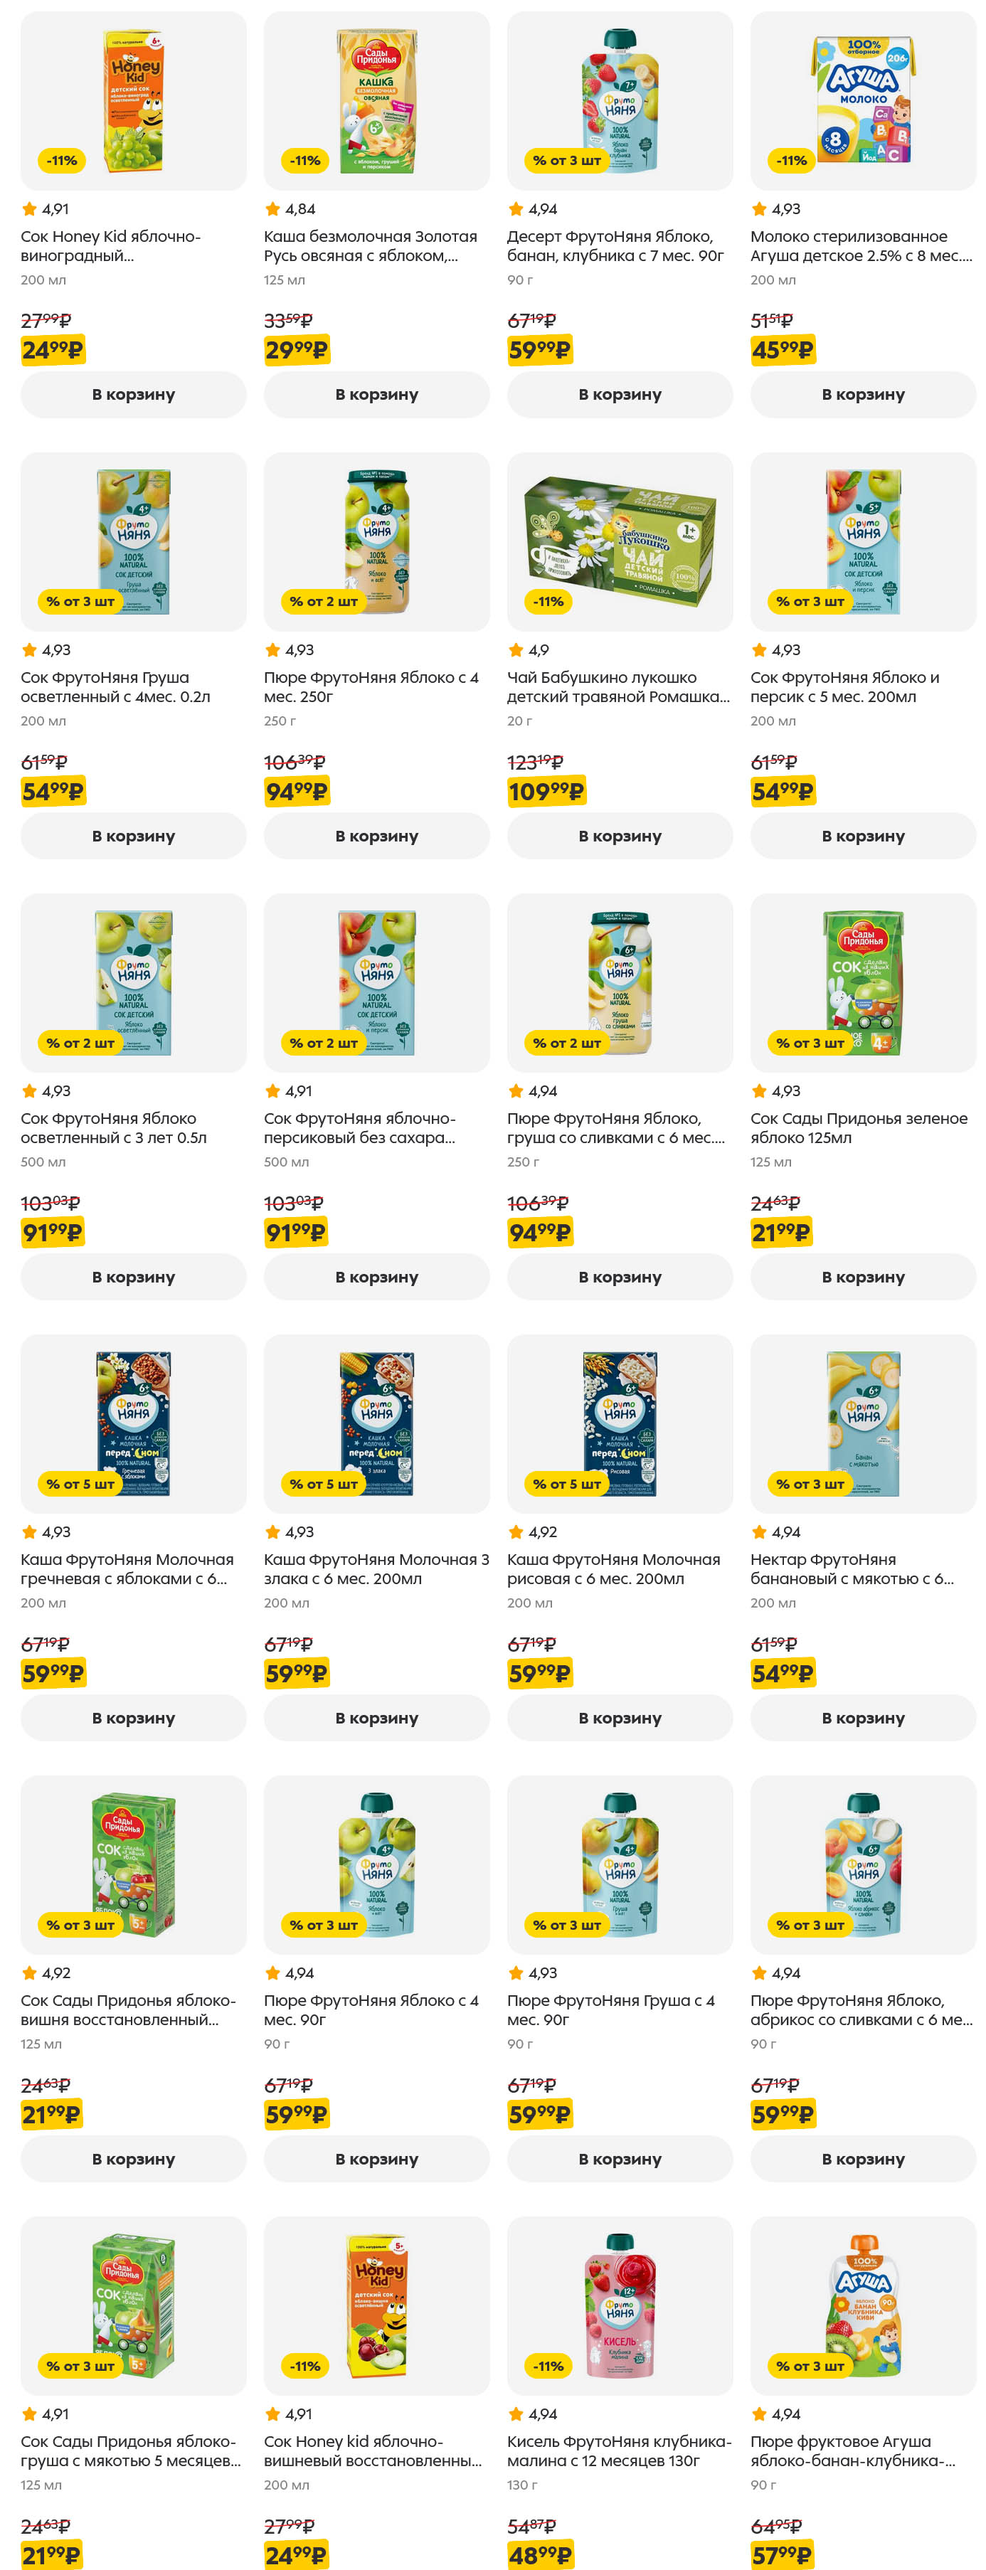Click the '% от 2 шт' badge on Пюре ФрутоНяня Яблоко 250г
Screen dimensions: 986x2570
[324, 600]
